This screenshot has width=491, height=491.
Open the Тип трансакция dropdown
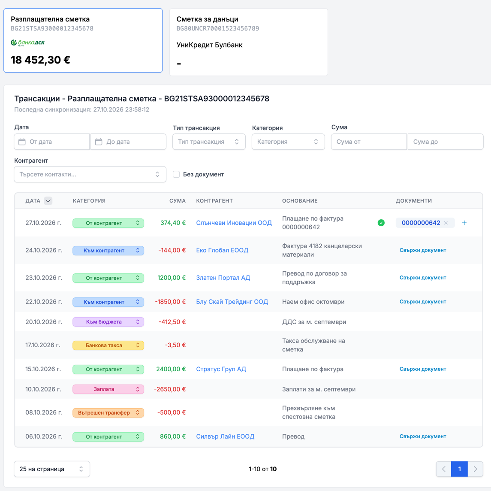pos(209,142)
